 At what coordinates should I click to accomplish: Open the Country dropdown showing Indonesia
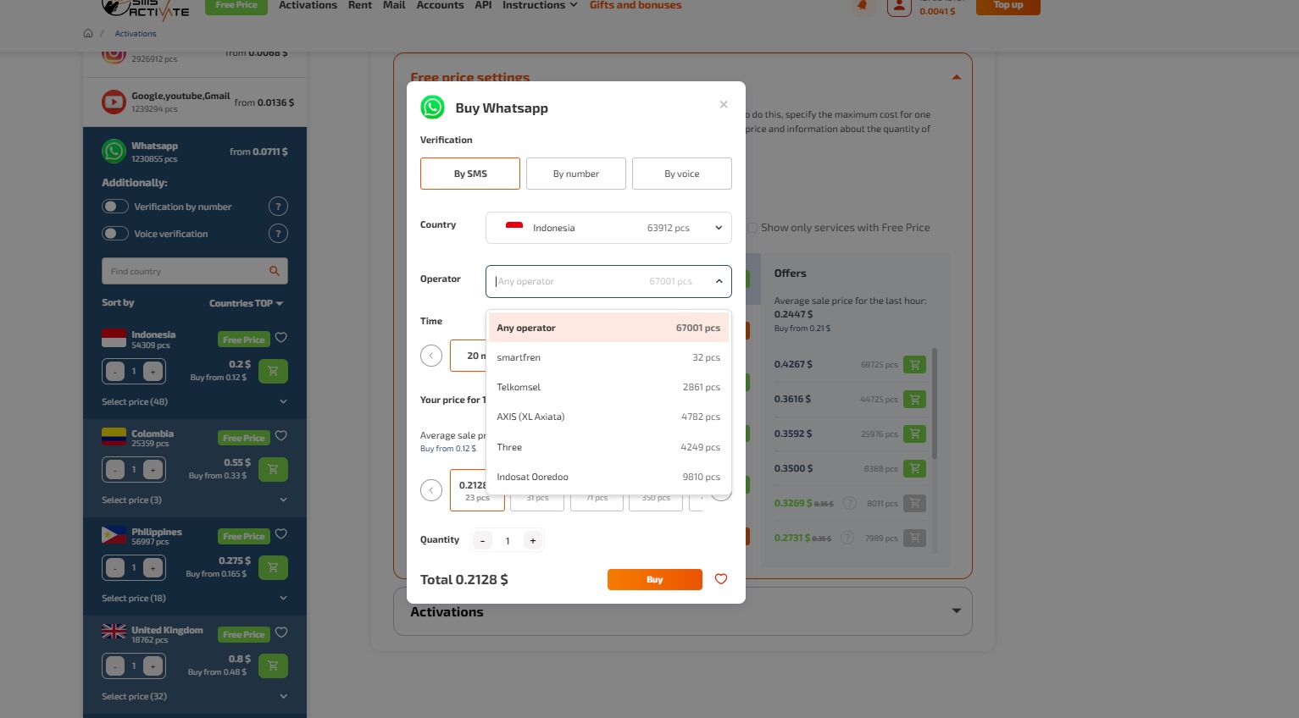(608, 228)
